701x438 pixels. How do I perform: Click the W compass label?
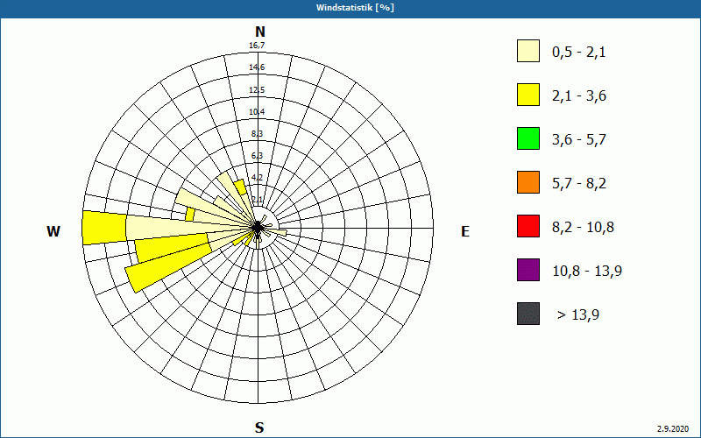pyautogui.click(x=53, y=231)
